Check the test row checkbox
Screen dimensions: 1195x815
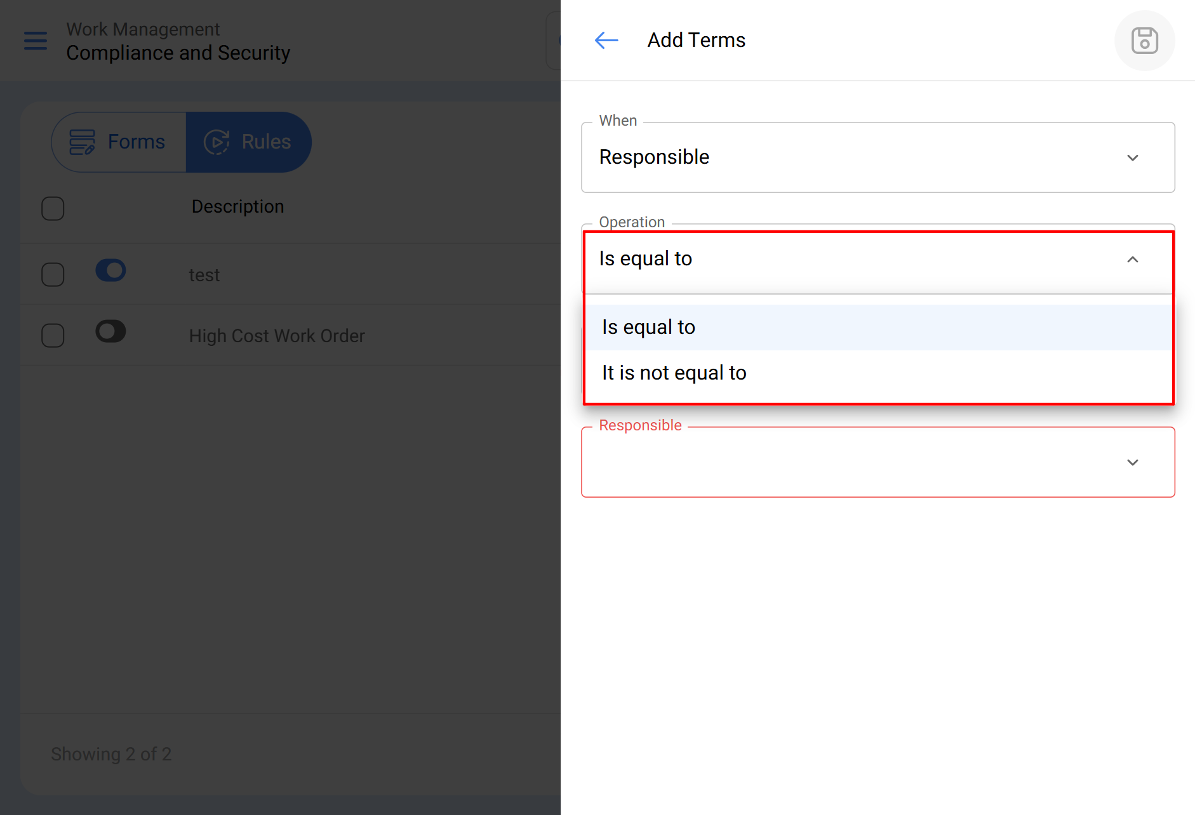53,275
